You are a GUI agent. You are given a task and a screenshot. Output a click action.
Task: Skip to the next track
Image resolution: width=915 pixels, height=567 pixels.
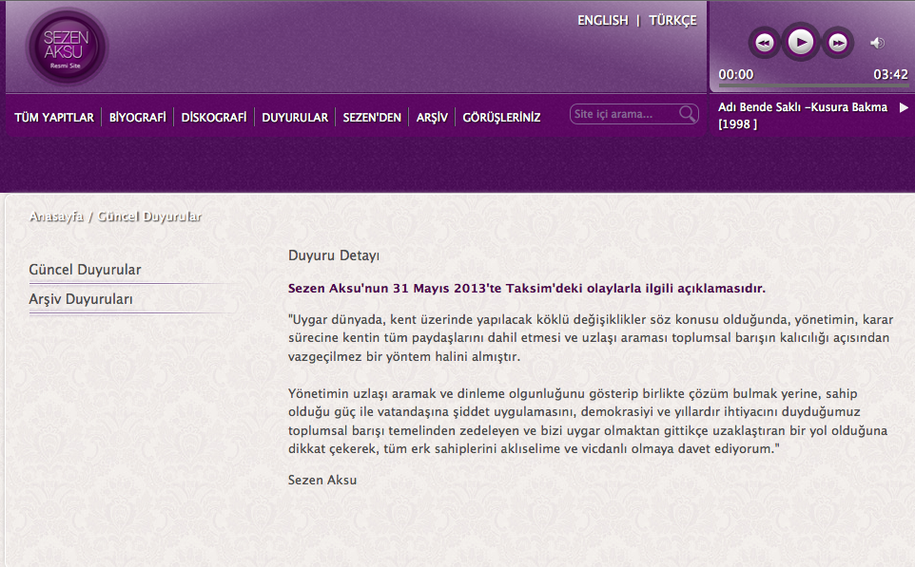click(837, 42)
